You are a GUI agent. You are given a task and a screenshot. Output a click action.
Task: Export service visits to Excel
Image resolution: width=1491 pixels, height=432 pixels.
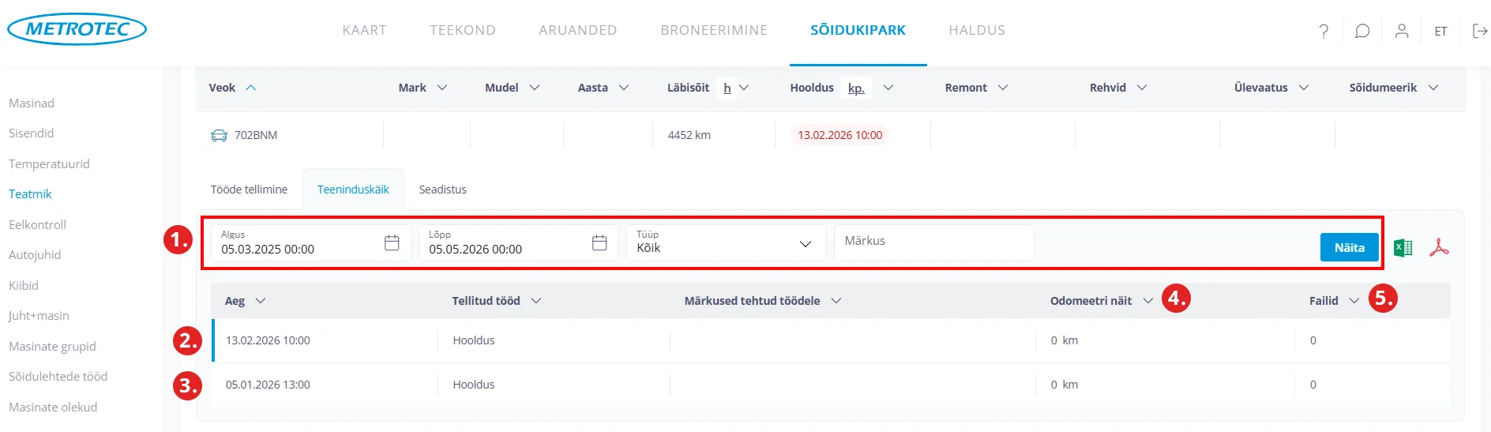click(x=1403, y=248)
